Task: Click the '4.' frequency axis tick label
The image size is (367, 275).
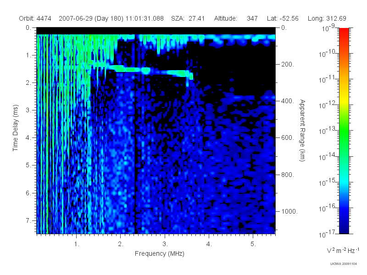Action: coord(209,244)
